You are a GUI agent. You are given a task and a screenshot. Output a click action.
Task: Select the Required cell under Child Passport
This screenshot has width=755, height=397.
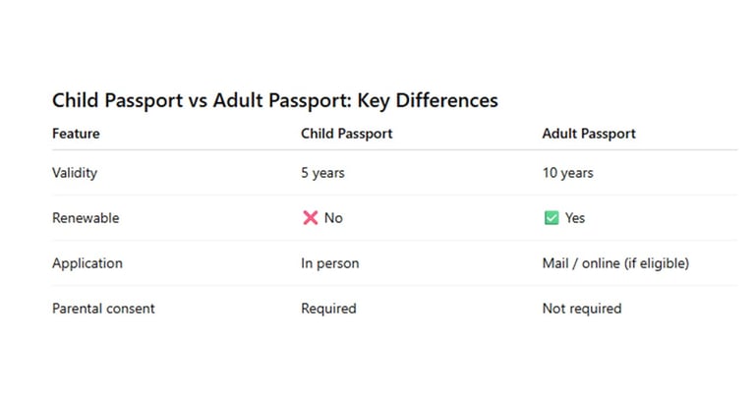(x=328, y=309)
